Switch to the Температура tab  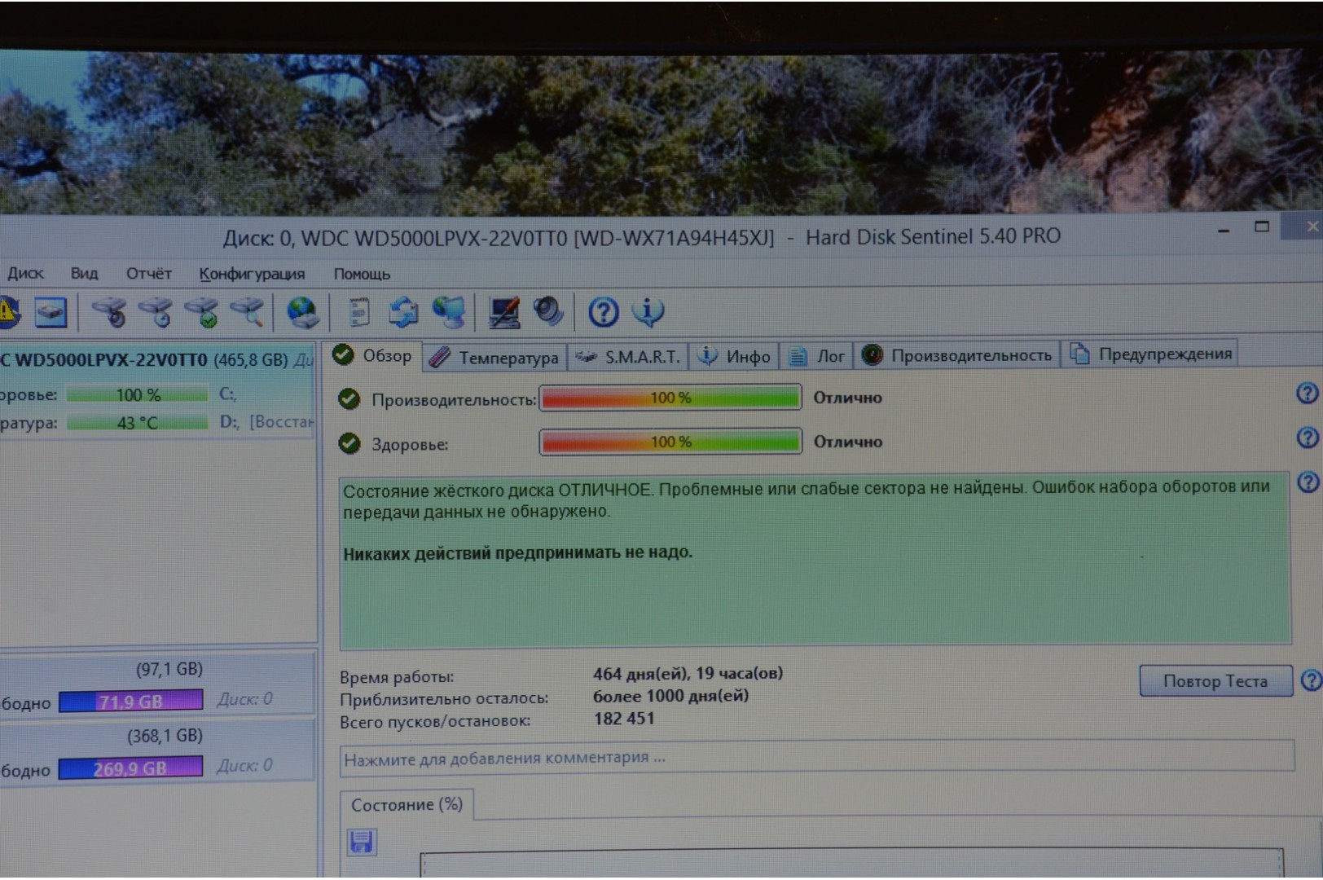coord(494,357)
